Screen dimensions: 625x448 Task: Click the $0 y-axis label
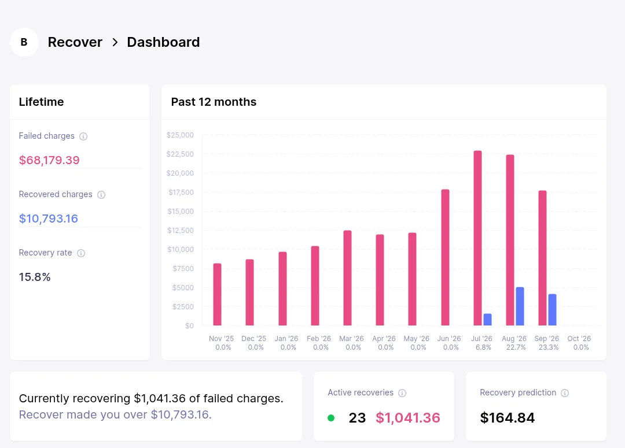[x=189, y=326]
